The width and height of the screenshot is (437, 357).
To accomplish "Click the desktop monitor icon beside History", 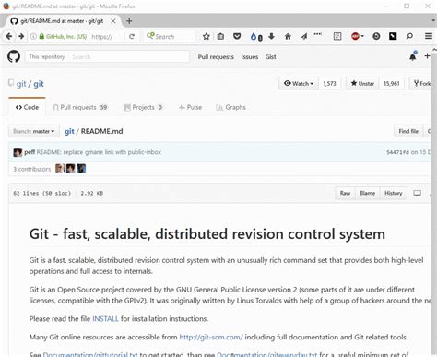I will (417, 193).
